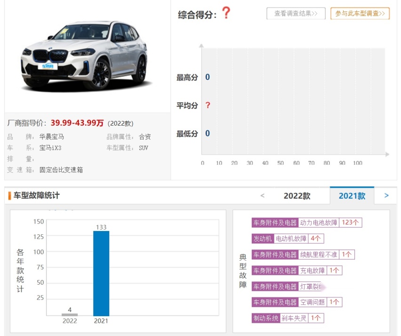This screenshot has height=336, width=401.
Task: Open the 充电故障 fault tag
Action: tap(312, 271)
